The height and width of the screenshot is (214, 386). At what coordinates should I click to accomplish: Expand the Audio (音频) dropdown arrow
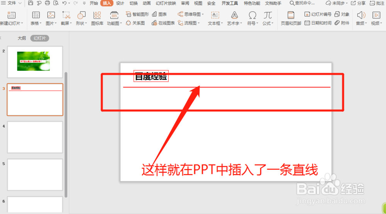[366, 23]
